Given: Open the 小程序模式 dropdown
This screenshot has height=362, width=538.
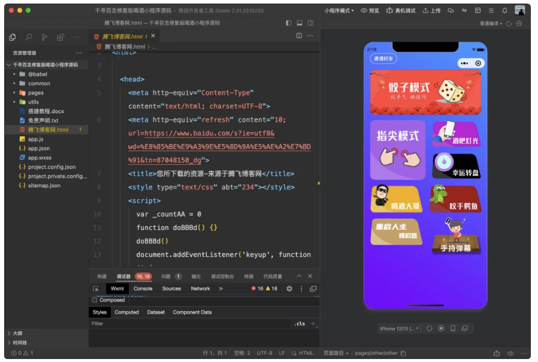Looking at the screenshot, I should pos(338,10).
